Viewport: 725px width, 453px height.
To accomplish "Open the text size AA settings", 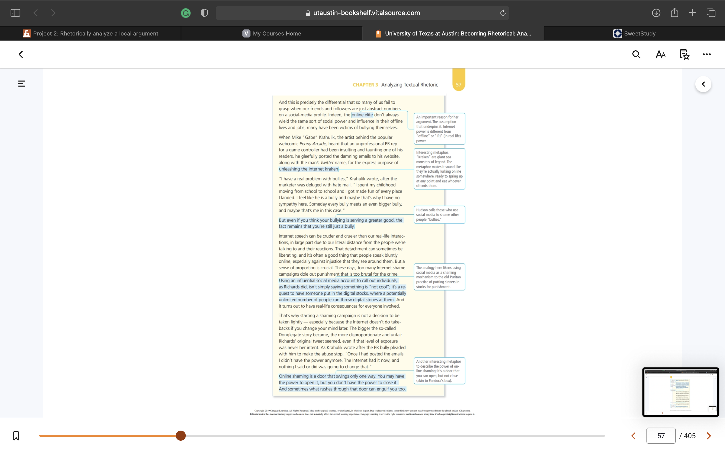I will 660,55.
